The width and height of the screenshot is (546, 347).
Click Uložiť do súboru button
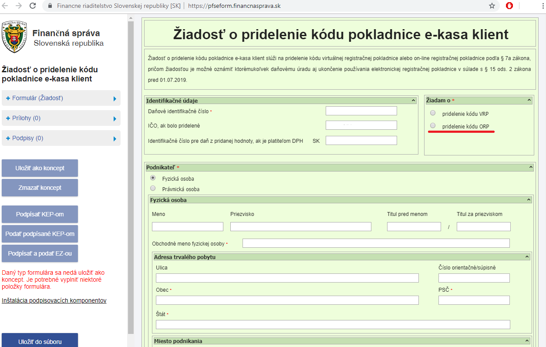click(x=40, y=340)
